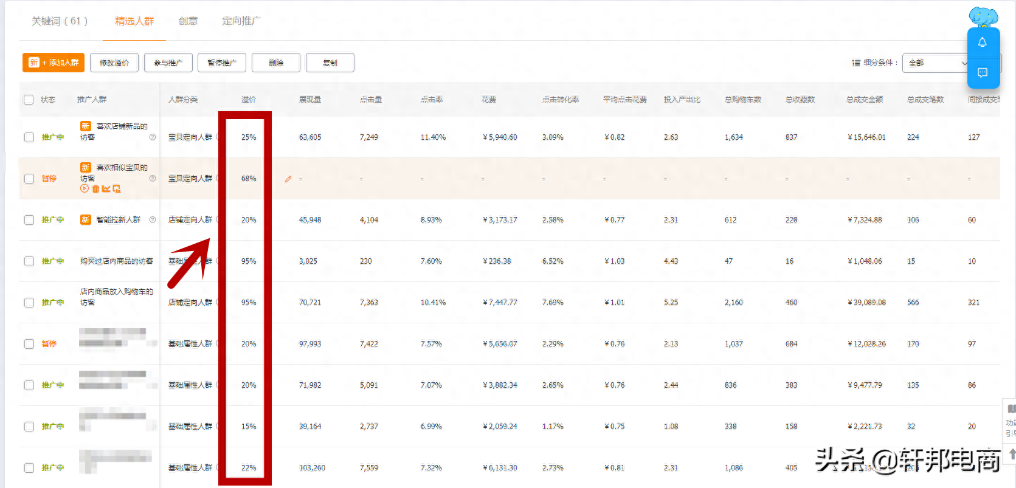Click the 添加人群 button
The image size is (1016, 488).
54,63
